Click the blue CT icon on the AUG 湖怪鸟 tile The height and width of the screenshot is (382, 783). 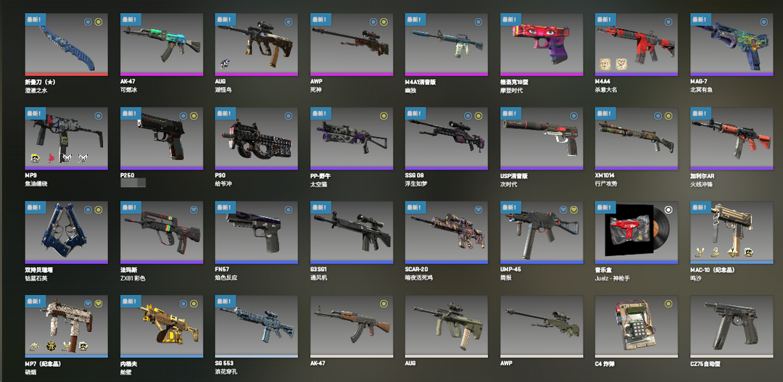[x=288, y=22]
